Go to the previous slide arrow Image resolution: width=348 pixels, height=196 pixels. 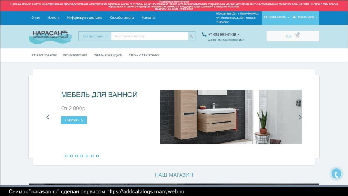[48, 117]
